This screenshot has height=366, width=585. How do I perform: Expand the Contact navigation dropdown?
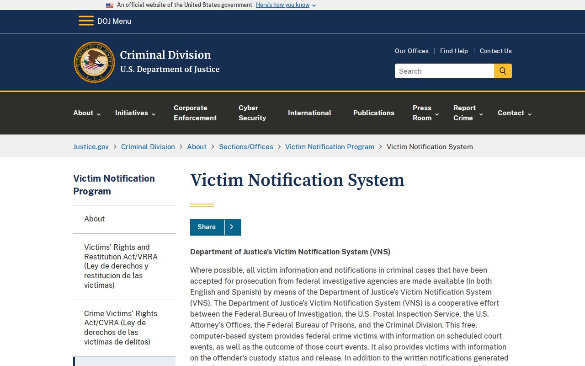[515, 113]
